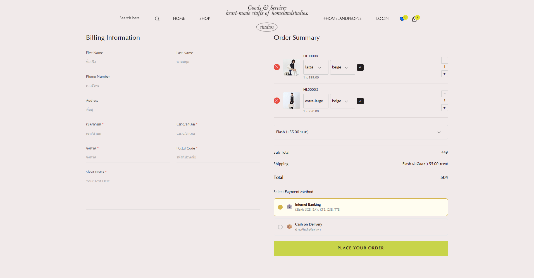Open the extra-large size dropdown for HL00003
Image resolution: width=534 pixels, height=278 pixels.
(x=316, y=101)
